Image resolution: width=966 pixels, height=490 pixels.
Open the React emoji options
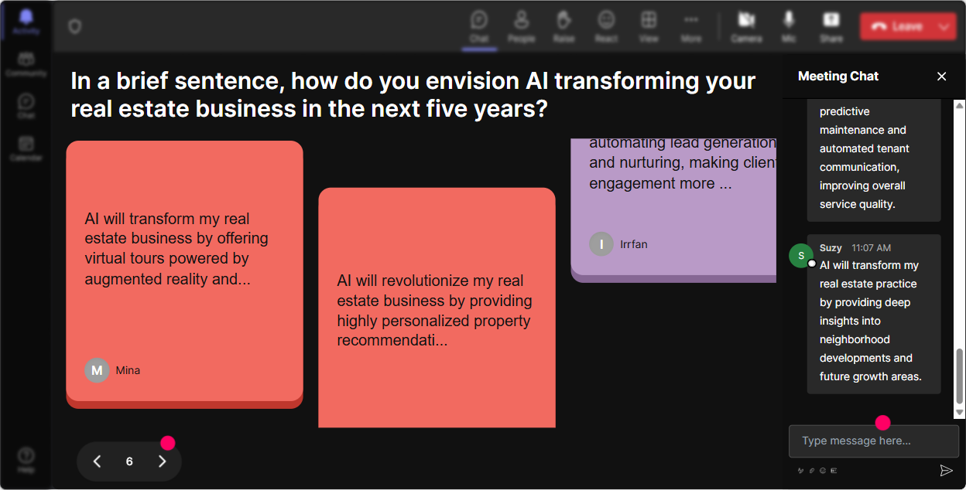tap(606, 26)
